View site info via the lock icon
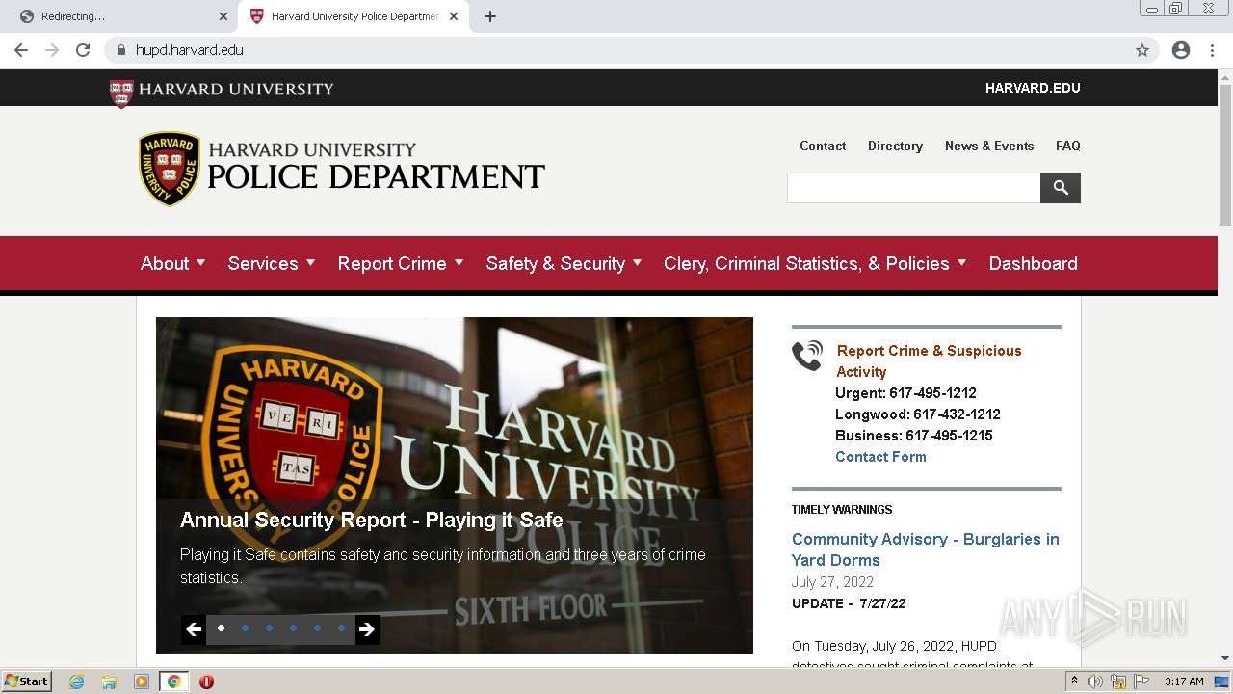The image size is (1233, 694). [121, 50]
